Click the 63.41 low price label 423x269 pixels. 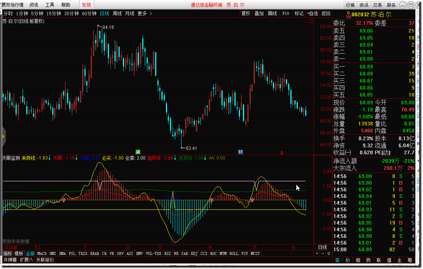pos(191,148)
